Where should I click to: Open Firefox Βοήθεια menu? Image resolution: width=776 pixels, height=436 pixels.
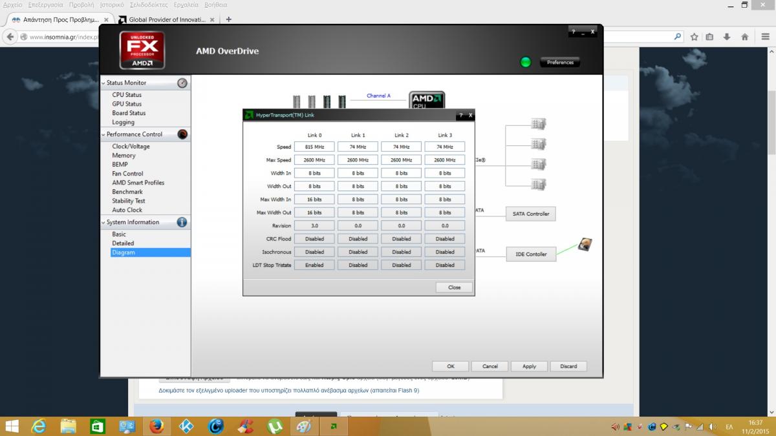[x=215, y=5]
